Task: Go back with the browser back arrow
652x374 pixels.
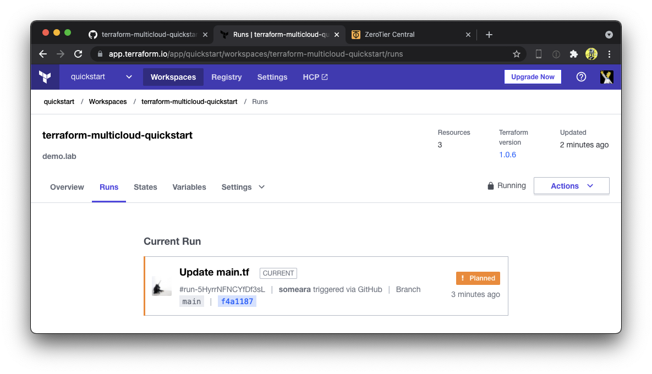Action: (x=43, y=54)
